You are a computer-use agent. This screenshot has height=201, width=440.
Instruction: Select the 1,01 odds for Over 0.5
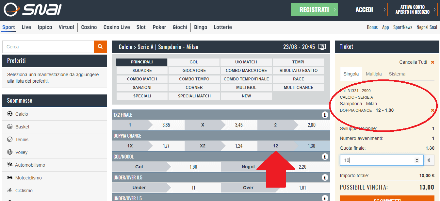pyautogui.click(x=302, y=188)
